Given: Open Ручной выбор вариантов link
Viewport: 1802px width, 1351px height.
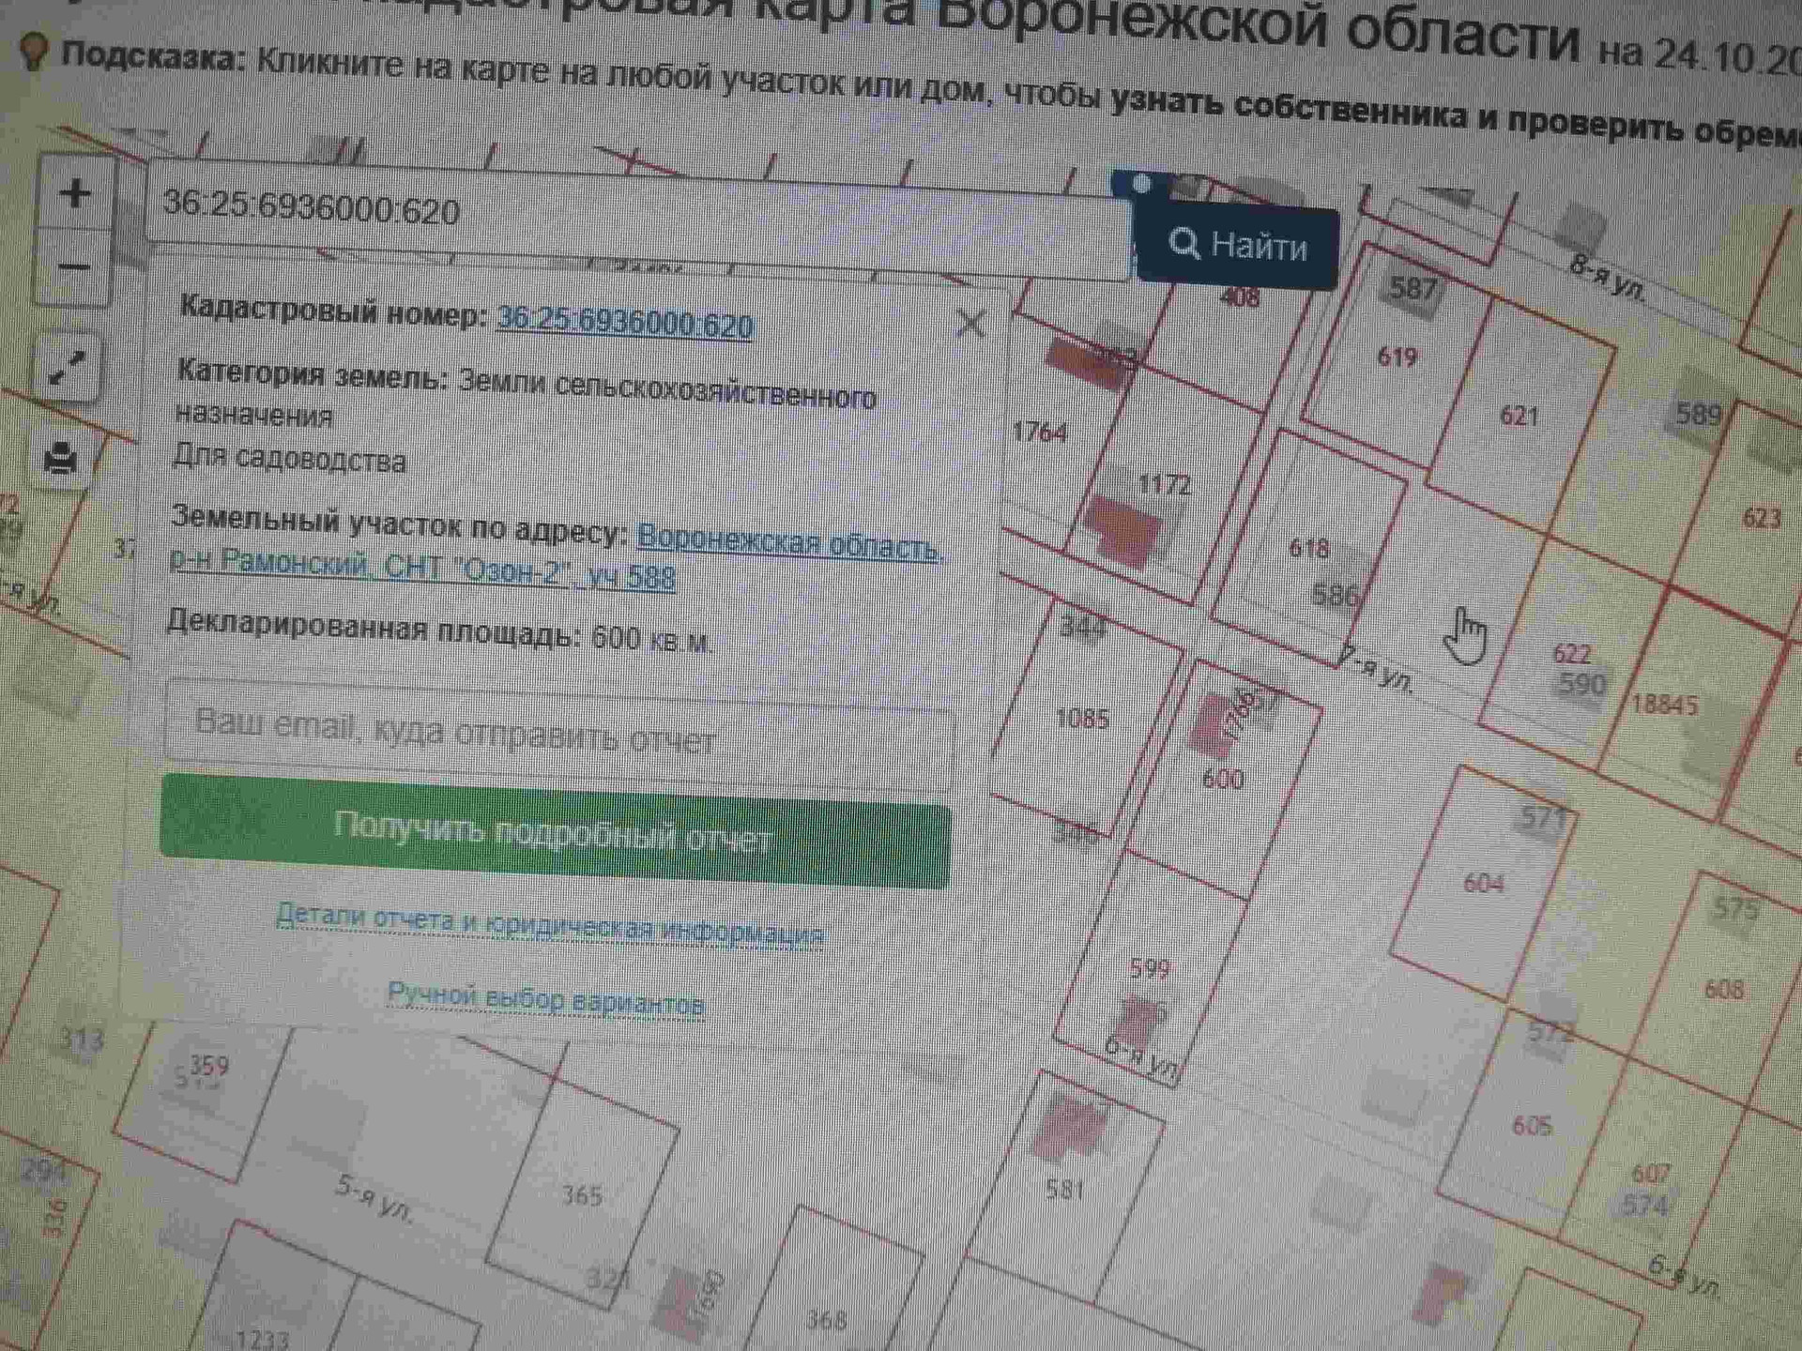Looking at the screenshot, I should coord(545,999).
